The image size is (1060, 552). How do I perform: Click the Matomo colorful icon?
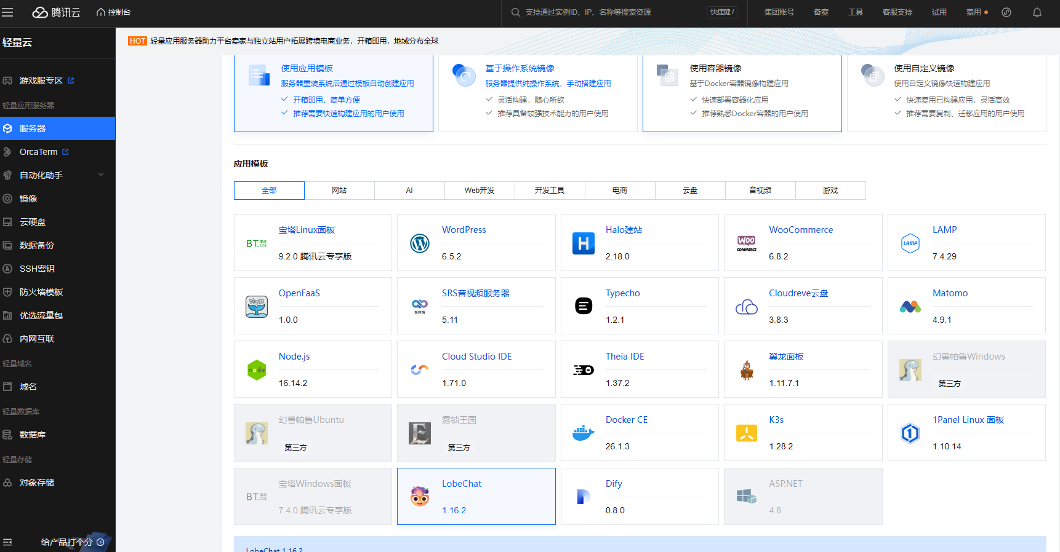(910, 307)
